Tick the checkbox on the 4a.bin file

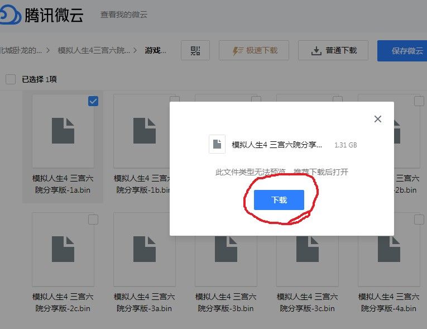tap(419, 220)
